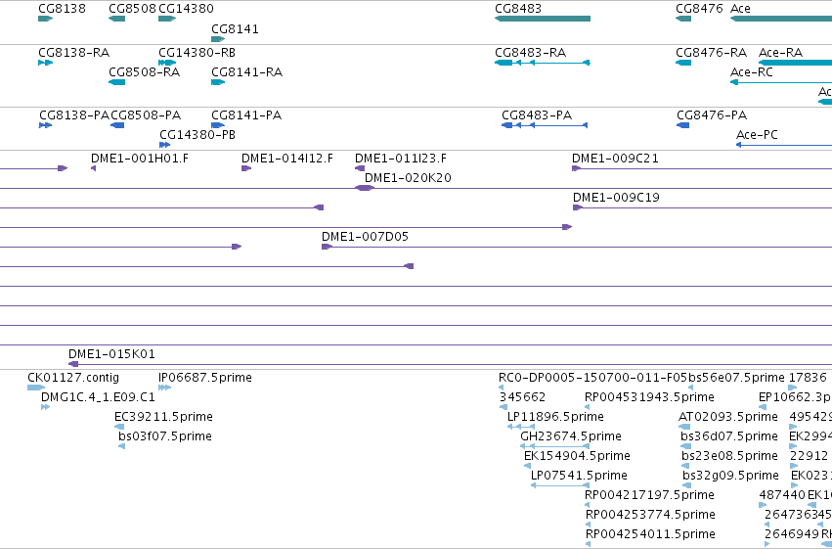
Task: Select the CG8476-PA protein label
Action: [712, 115]
